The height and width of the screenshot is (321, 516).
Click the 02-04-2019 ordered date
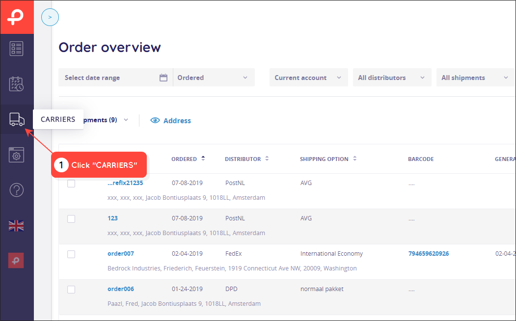click(187, 254)
